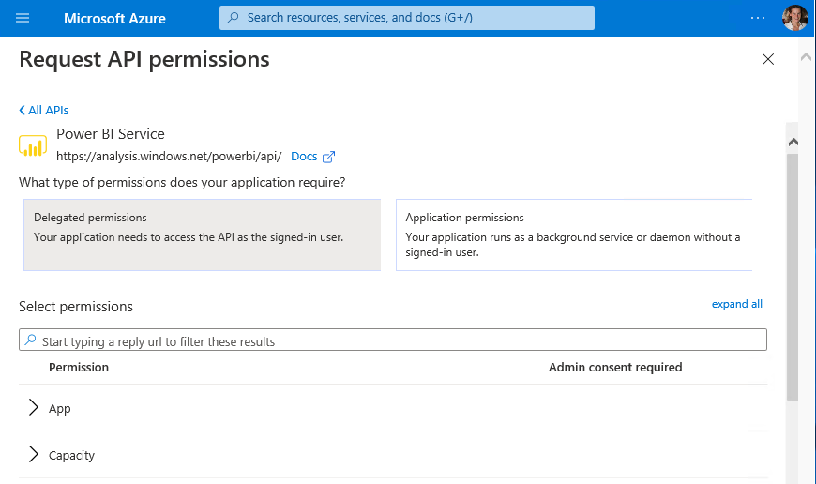Open the Docs link
Screen dimensions: 816x484
pos(304,157)
